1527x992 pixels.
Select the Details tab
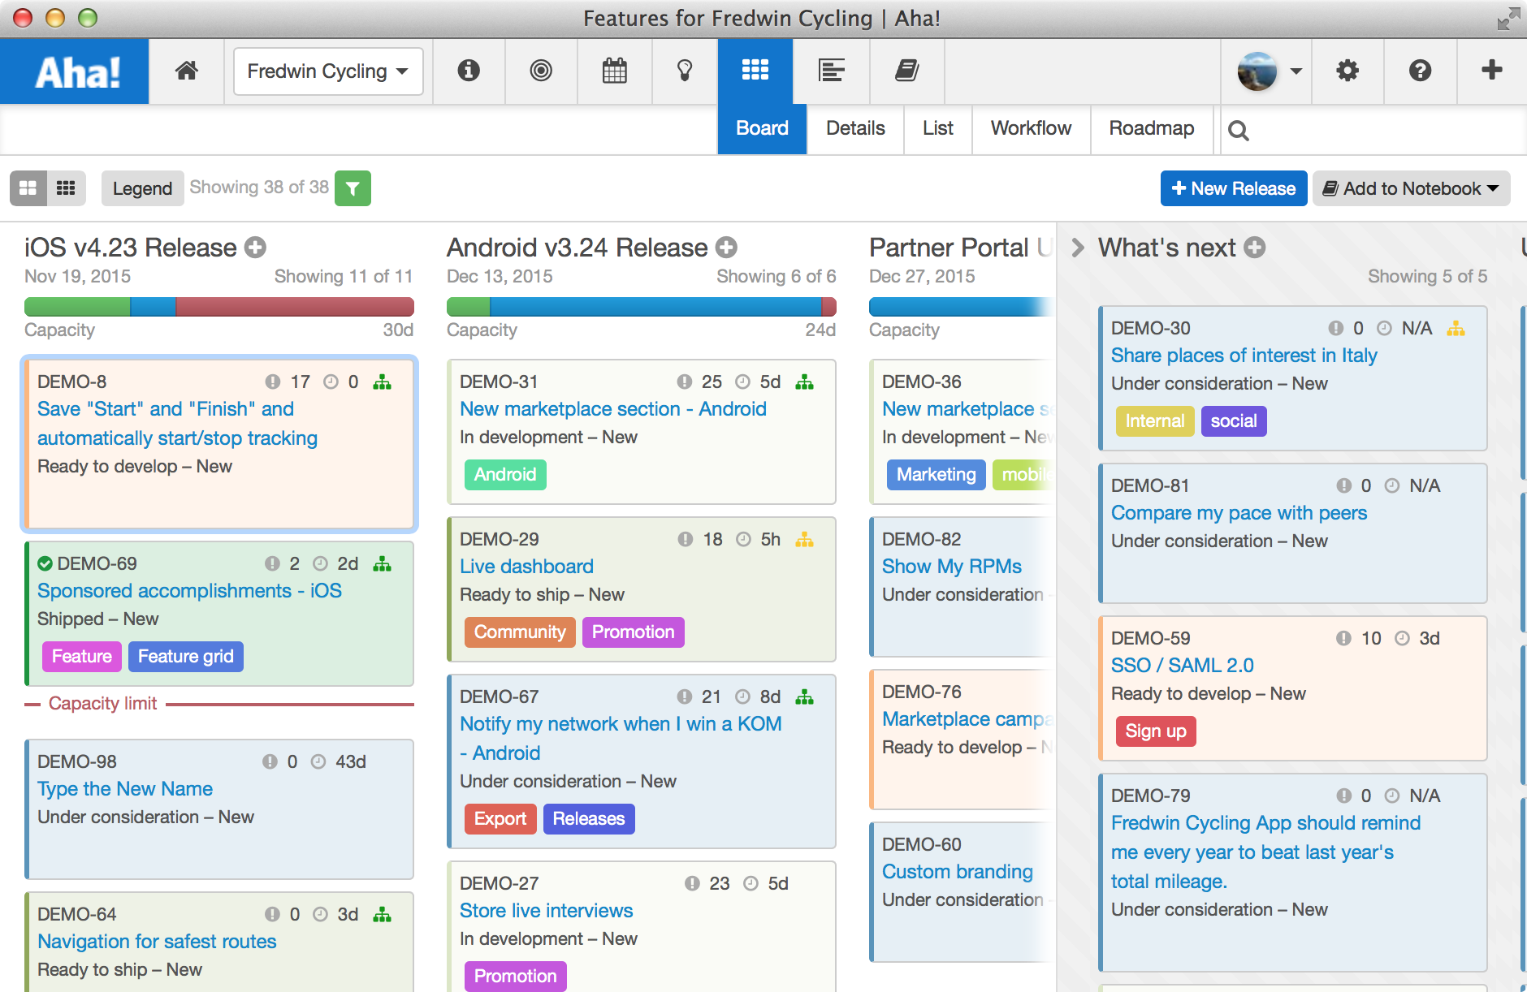click(x=855, y=128)
